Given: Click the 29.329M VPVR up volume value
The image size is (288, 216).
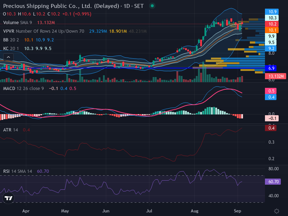Looking at the screenshot, I should tap(98, 31).
